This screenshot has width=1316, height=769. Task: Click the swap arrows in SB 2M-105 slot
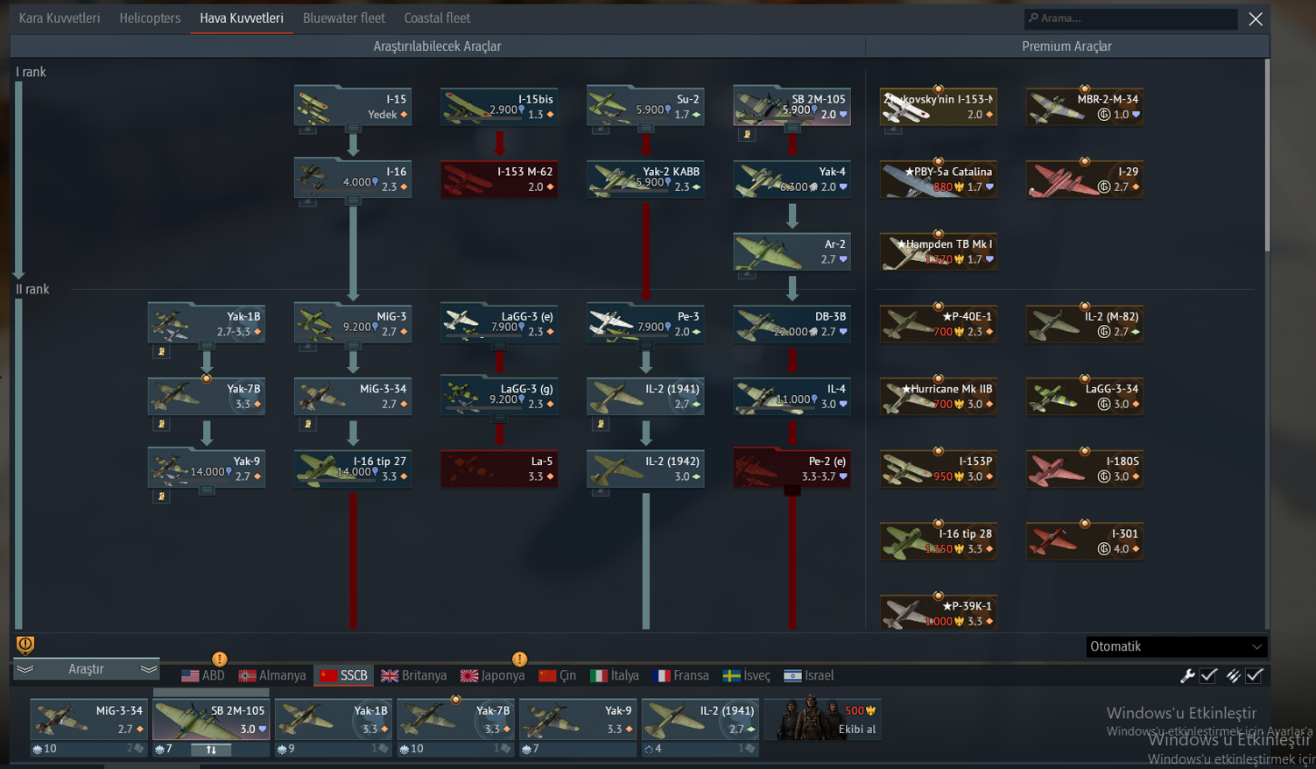click(x=211, y=750)
